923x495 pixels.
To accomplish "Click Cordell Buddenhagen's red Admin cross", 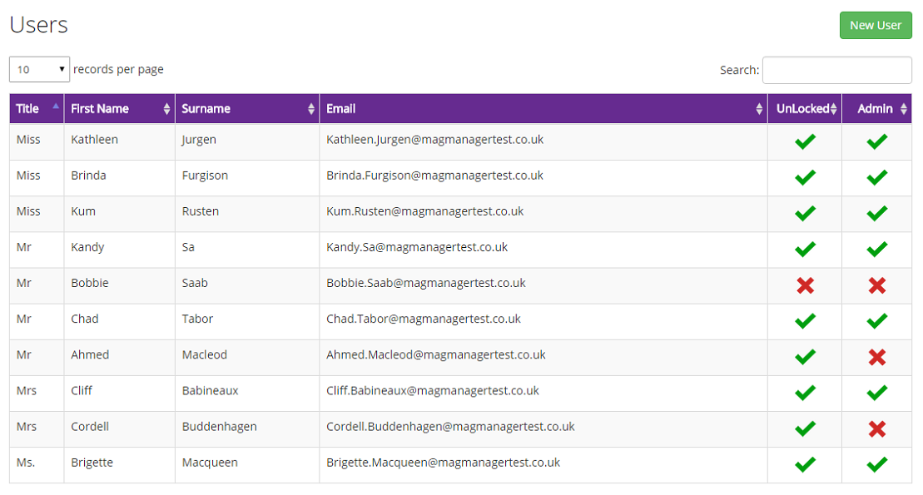I will coord(876,428).
